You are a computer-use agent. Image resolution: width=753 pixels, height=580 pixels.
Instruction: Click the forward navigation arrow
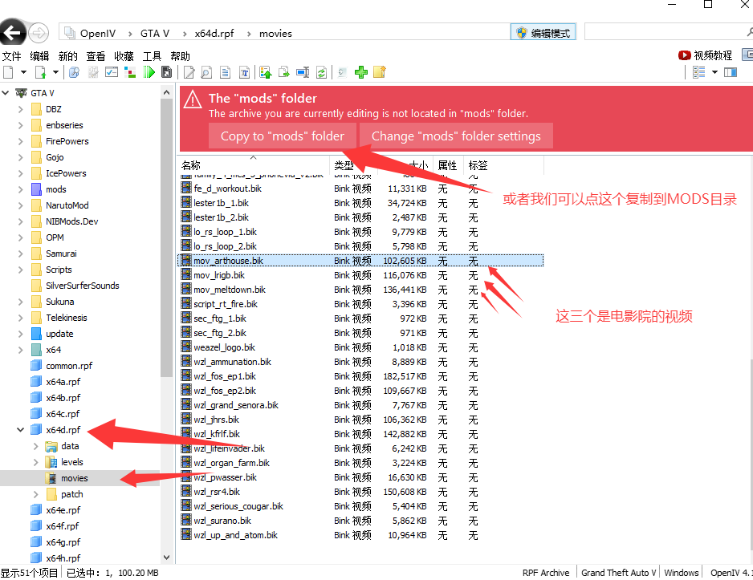click(x=39, y=33)
